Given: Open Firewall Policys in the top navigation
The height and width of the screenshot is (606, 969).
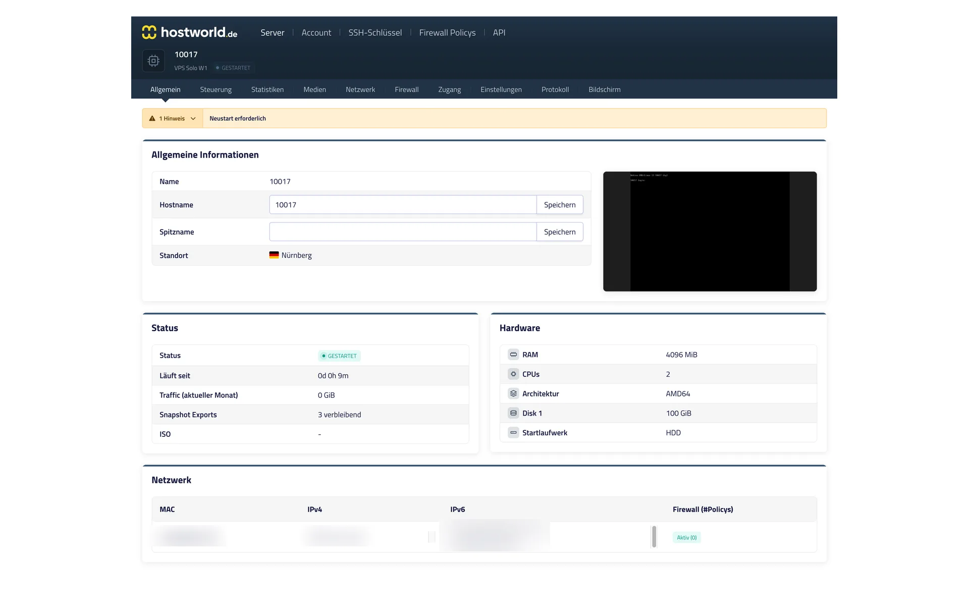Looking at the screenshot, I should point(447,33).
